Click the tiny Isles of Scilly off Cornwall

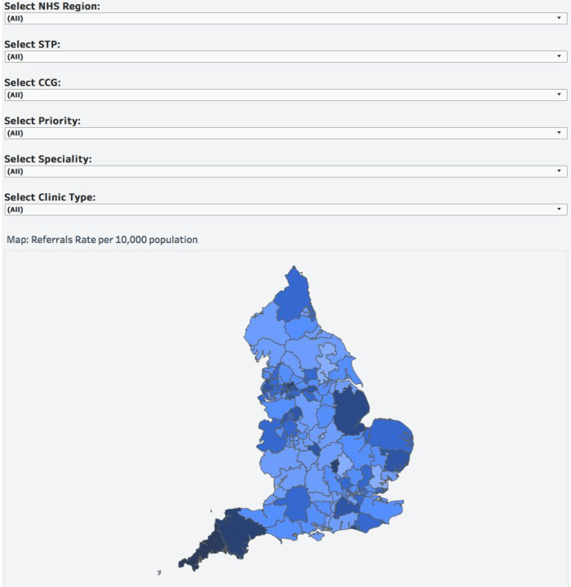(x=159, y=572)
